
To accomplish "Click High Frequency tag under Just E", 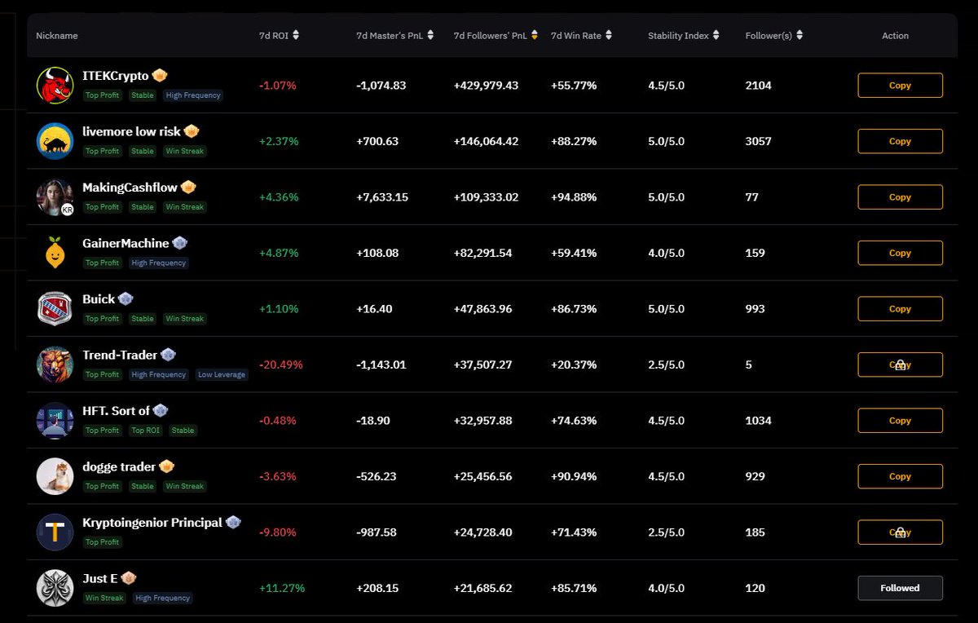I will coord(161,598).
